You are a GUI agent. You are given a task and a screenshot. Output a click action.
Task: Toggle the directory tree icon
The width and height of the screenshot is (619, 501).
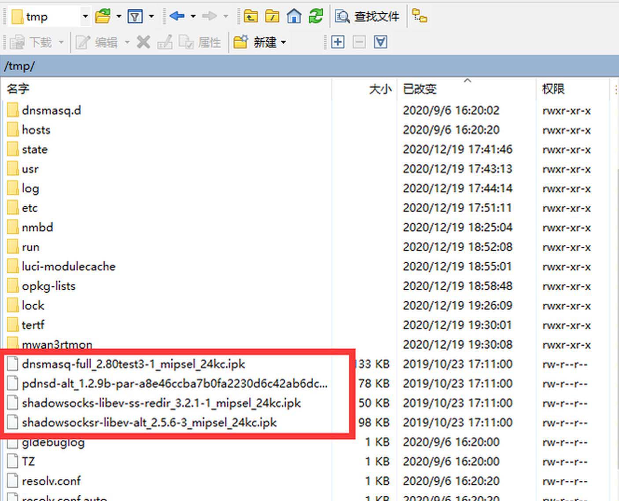419,16
